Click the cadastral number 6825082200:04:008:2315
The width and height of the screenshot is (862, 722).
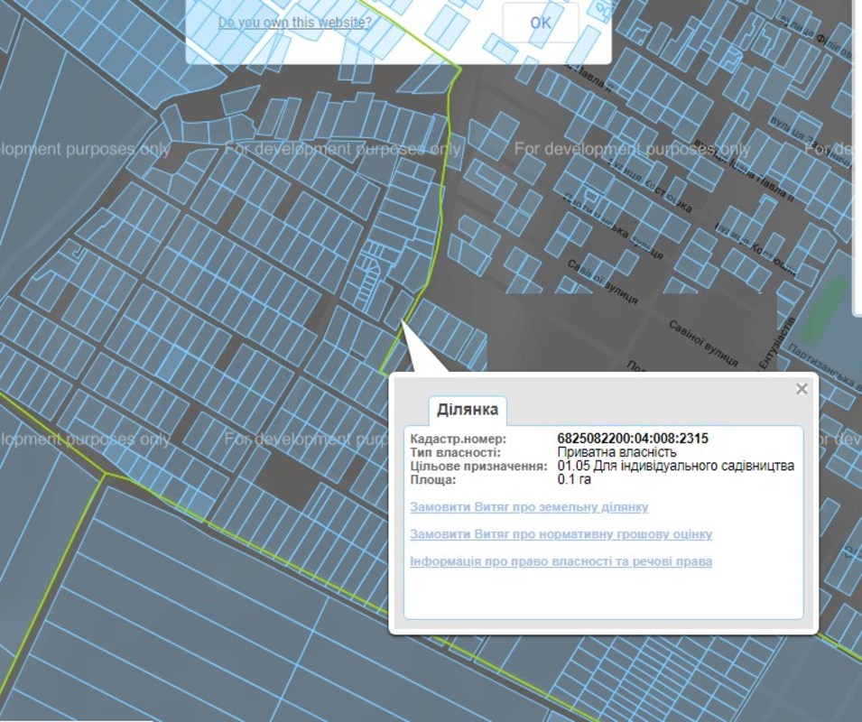(633, 439)
